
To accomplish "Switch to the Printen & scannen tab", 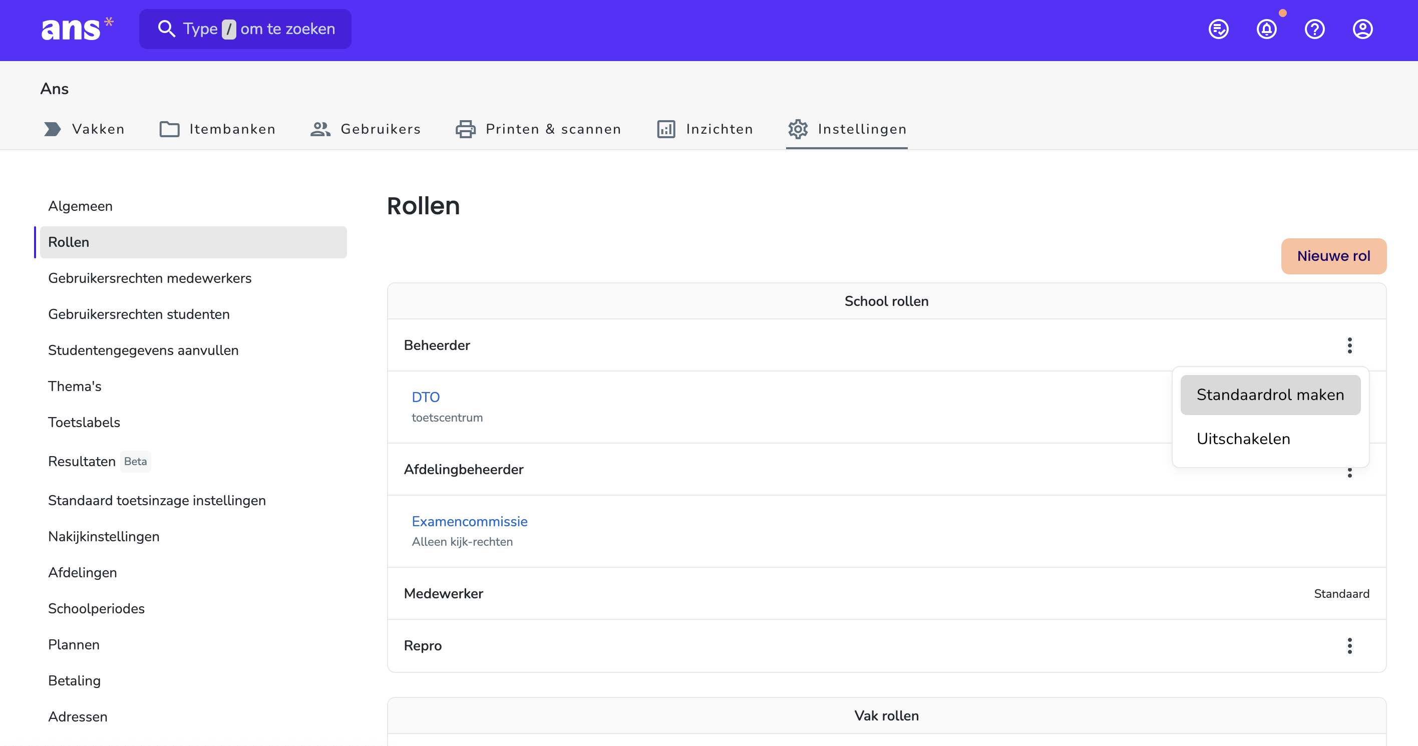I will pyautogui.click(x=538, y=129).
